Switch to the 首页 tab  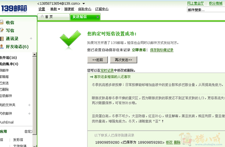(x=53, y=17)
